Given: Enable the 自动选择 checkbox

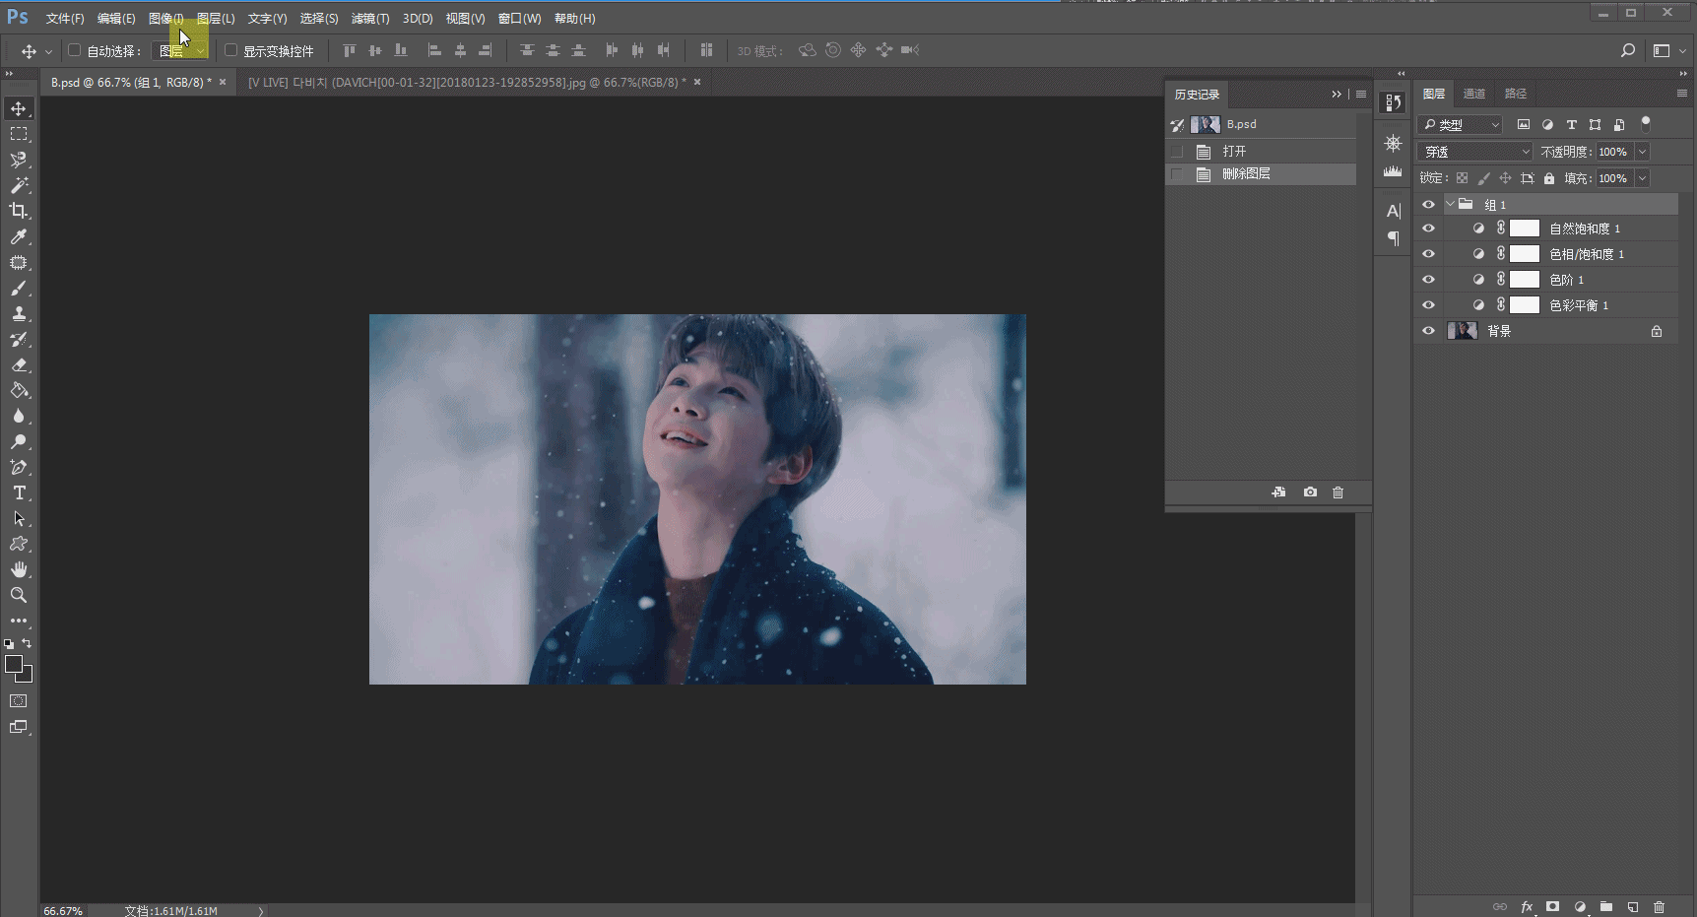Looking at the screenshot, I should (x=74, y=50).
